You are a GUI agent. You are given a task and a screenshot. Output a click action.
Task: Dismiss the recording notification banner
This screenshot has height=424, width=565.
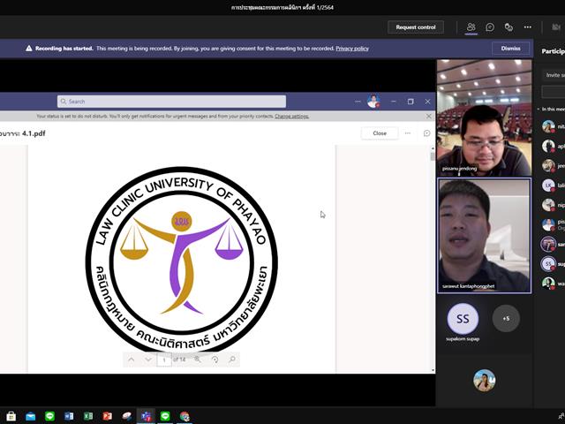(510, 49)
